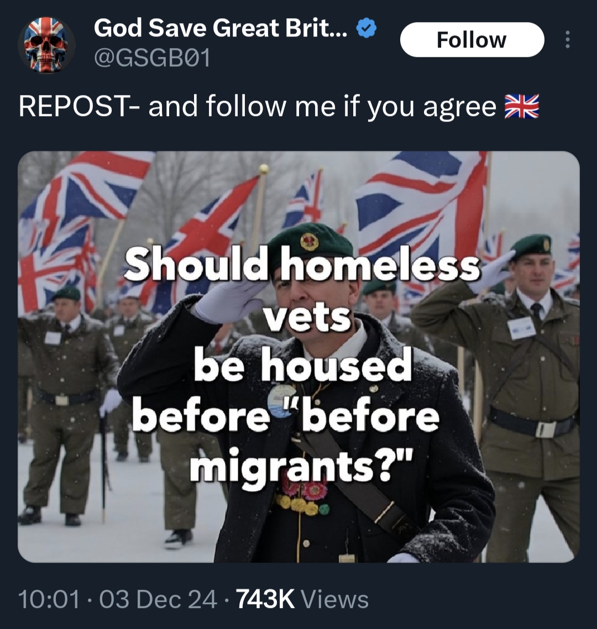Open the @GSGB01 handle link
The image size is (597, 629).
[x=152, y=59]
